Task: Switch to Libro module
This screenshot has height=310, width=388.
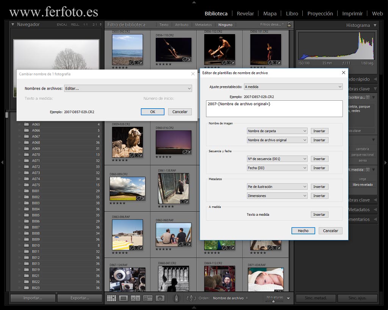Action: 292,14
